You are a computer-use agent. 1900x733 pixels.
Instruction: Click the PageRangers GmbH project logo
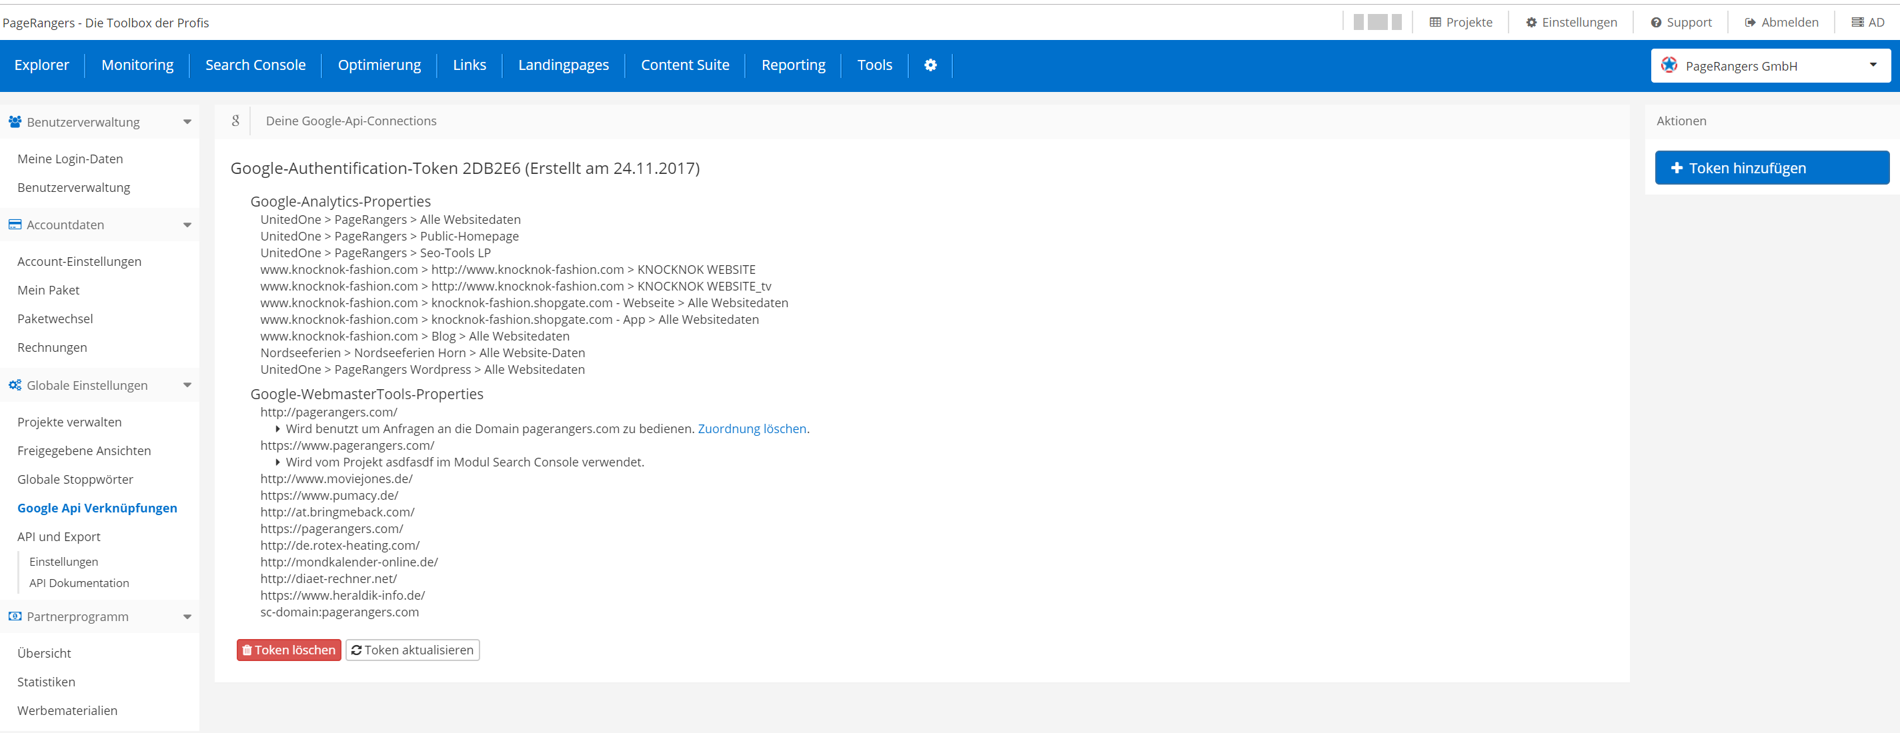coord(1669,65)
